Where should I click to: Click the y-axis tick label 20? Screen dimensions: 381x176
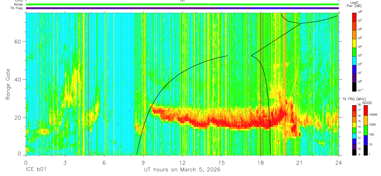click(18, 117)
